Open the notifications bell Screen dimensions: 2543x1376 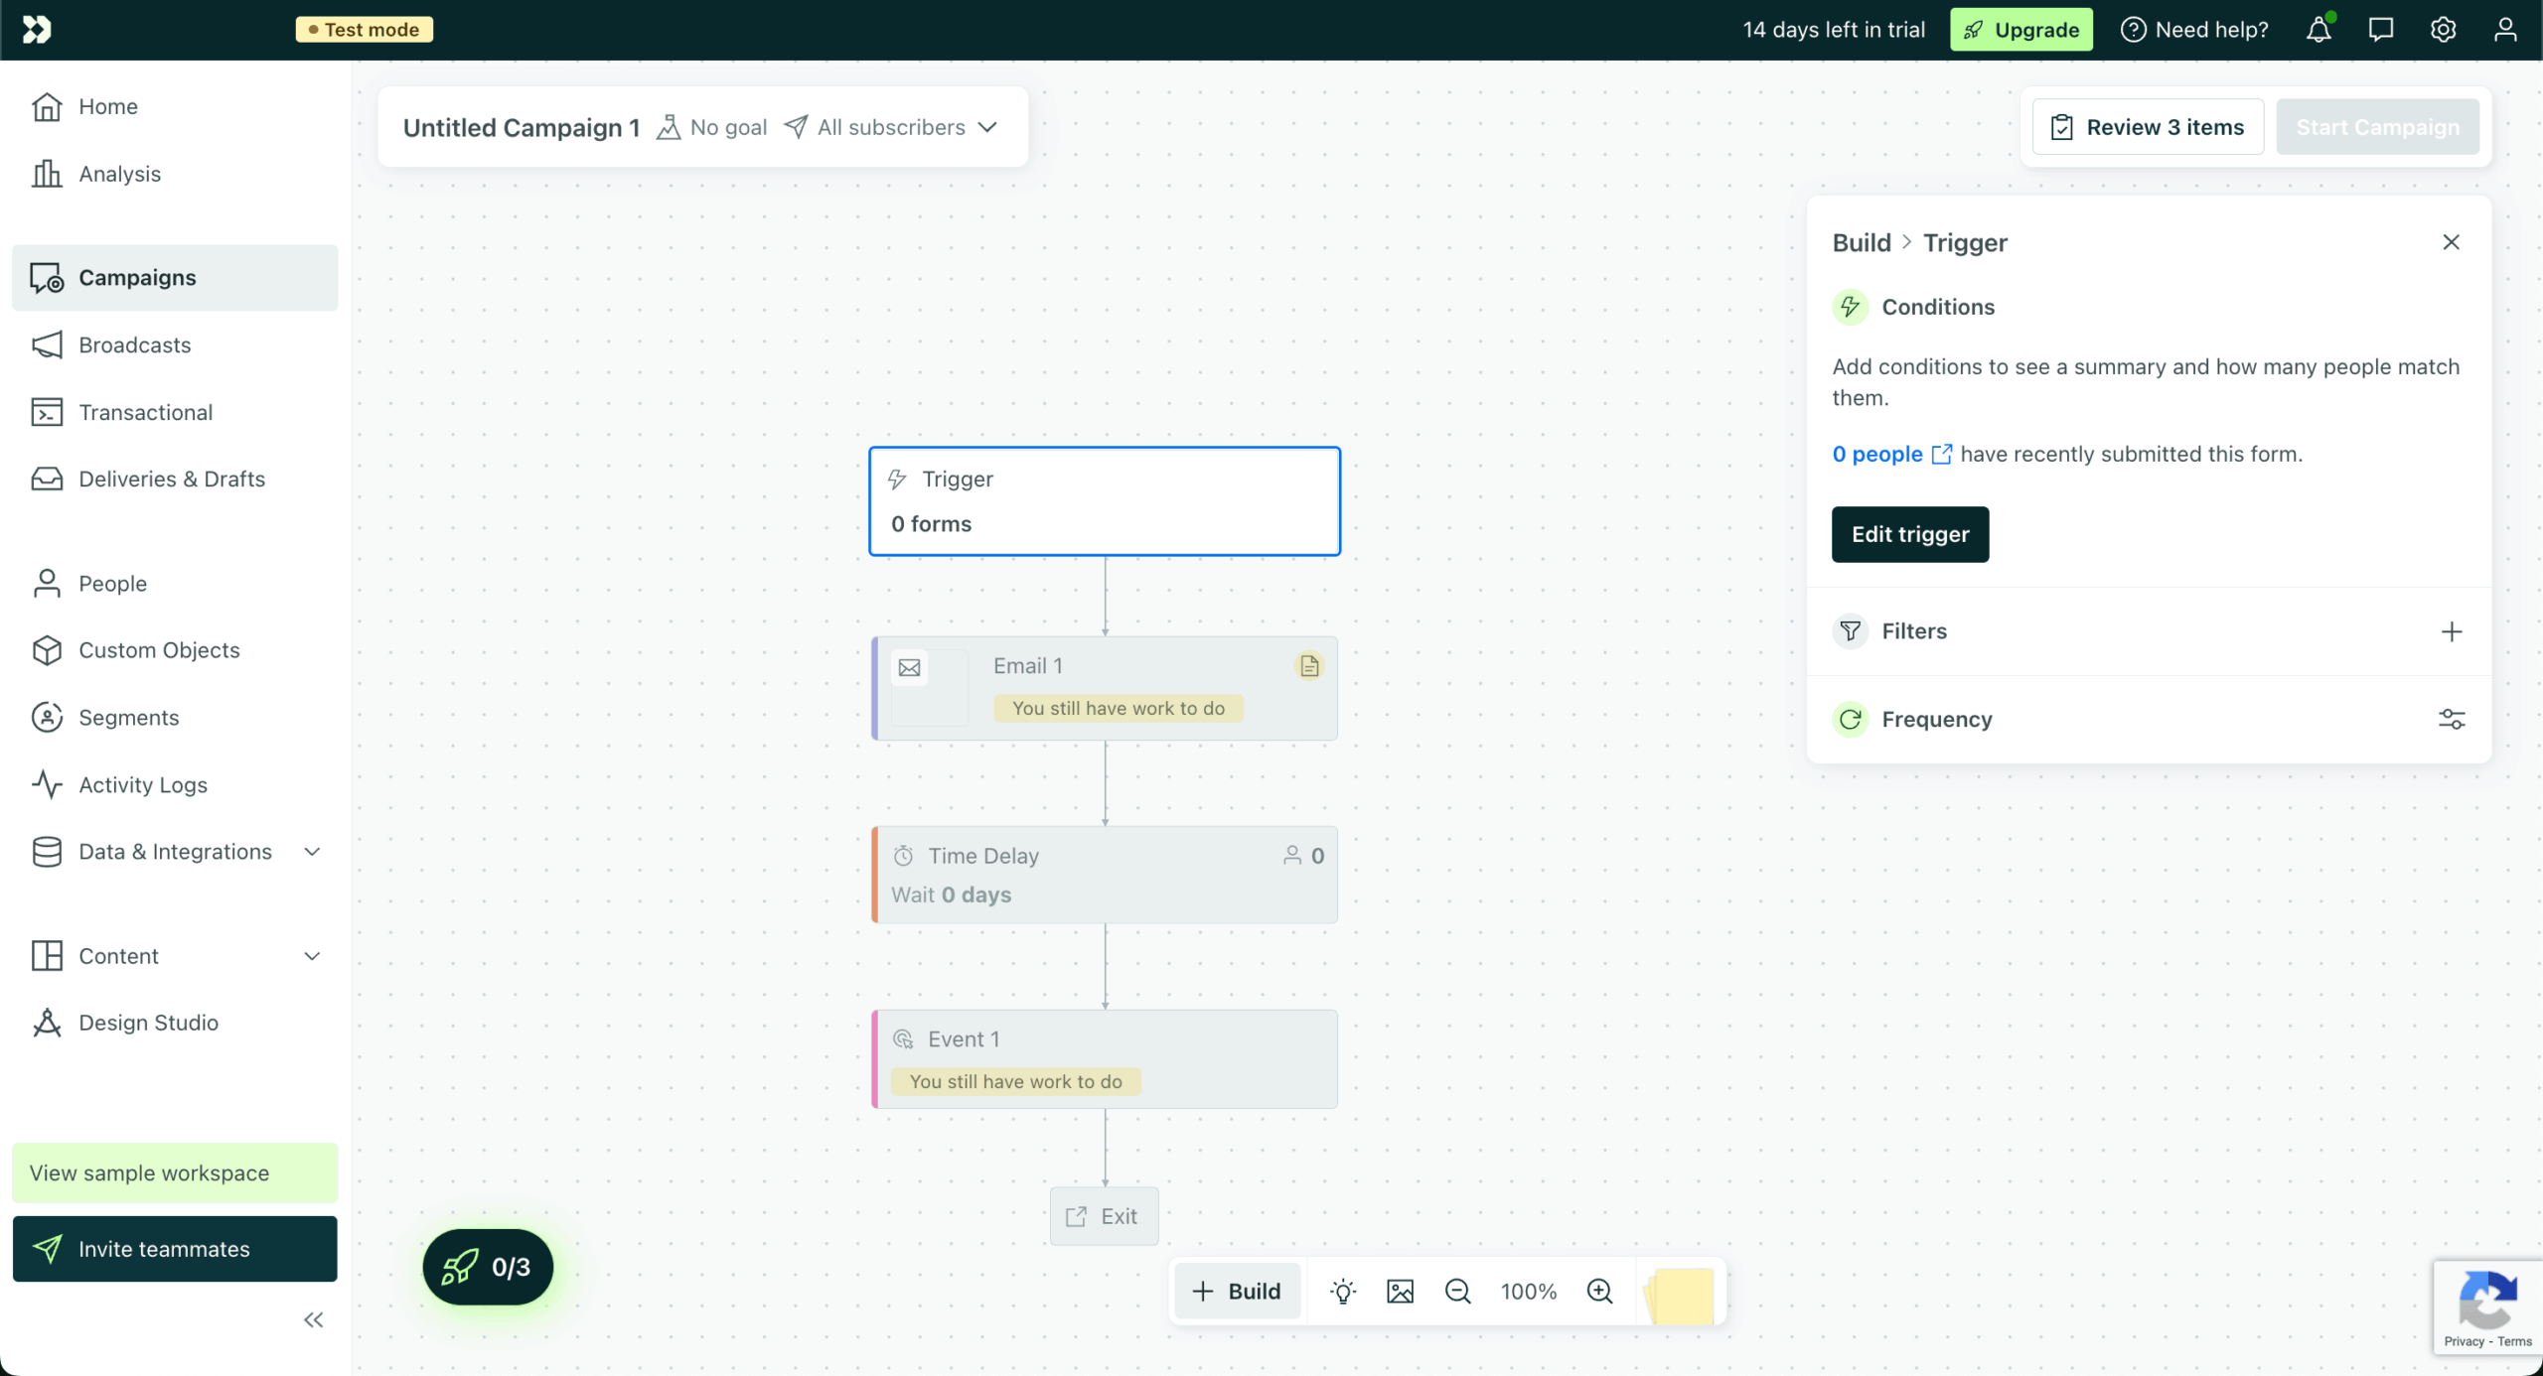(2319, 29)
